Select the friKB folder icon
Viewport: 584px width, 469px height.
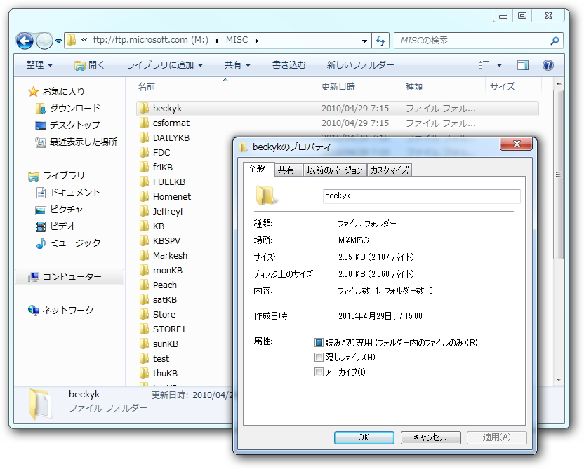coord(144,167)
